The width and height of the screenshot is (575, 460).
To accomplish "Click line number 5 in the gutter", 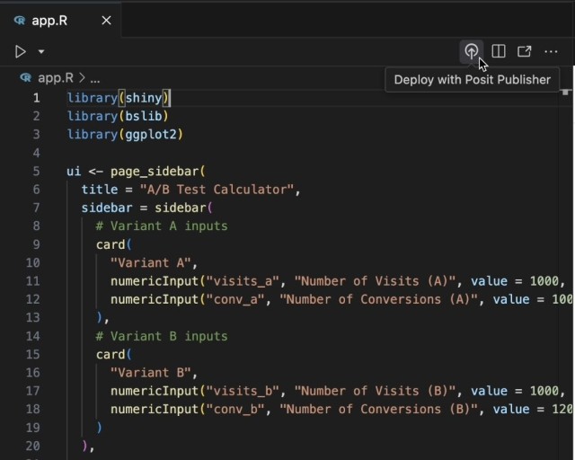I will [36, 171].
